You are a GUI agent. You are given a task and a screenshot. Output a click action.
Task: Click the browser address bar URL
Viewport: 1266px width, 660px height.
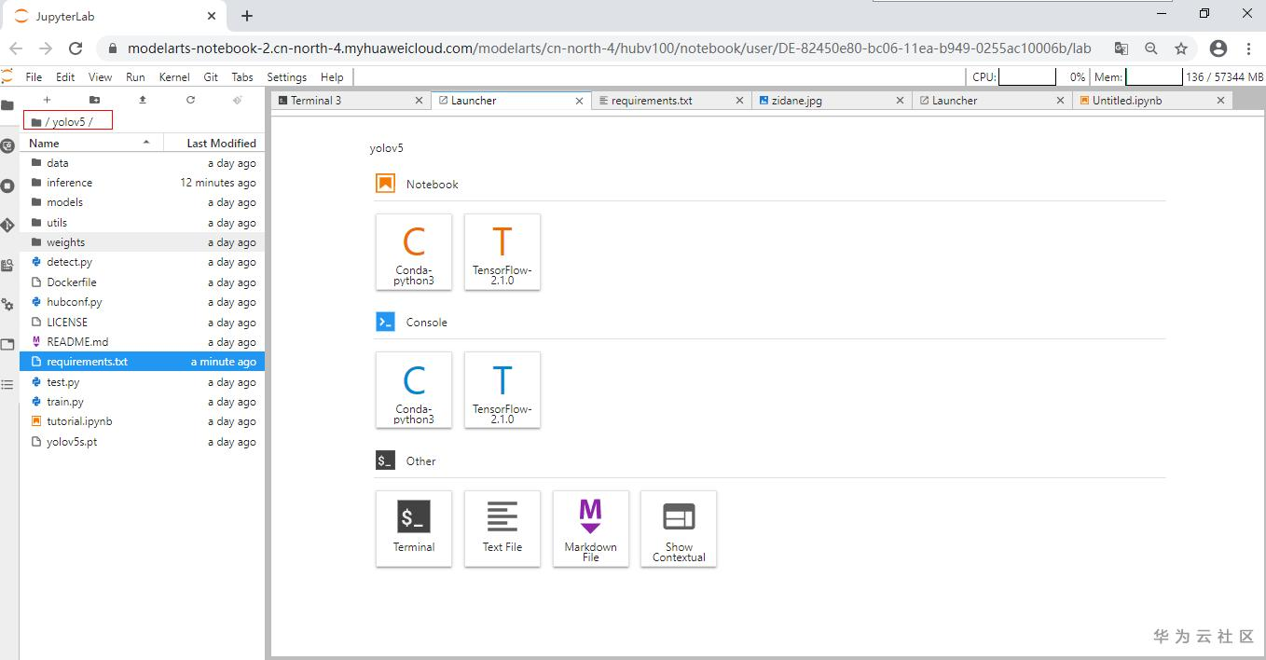point(609,48)
